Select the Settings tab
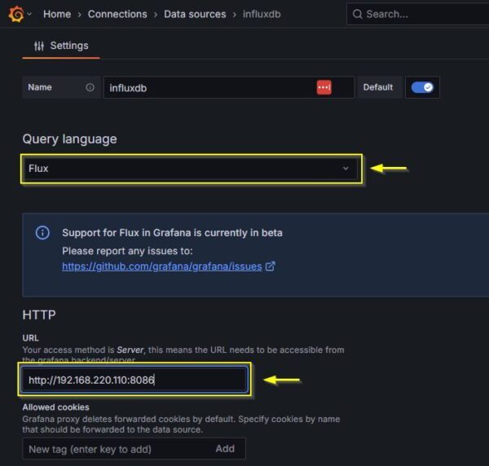This screenshot has height=466, width=489. (61, 46)
